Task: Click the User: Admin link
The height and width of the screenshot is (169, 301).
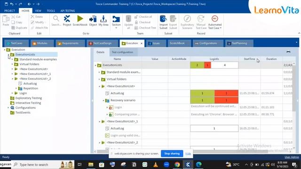Action: [292, 157]
